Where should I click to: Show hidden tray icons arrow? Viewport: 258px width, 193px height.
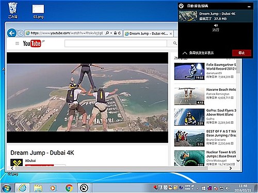[197, 188]
